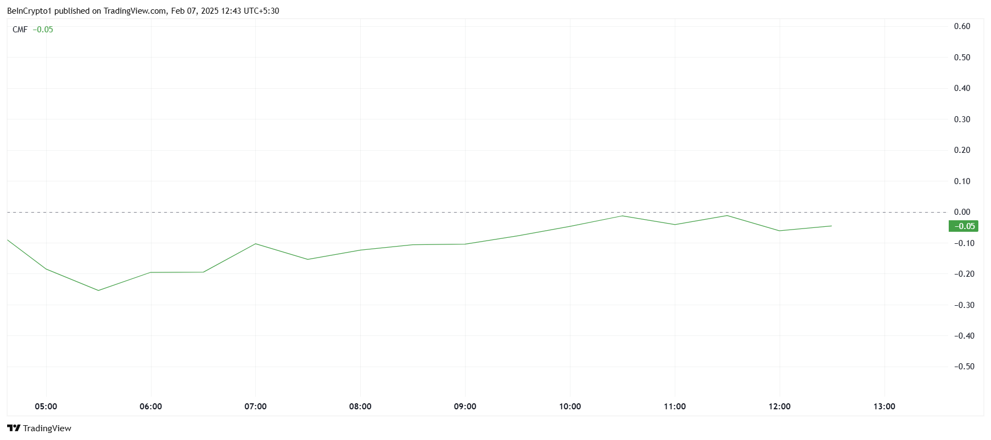The image size is (991, 440).
Task: Click the 07:00 time axis label
Action: point(256,407)
